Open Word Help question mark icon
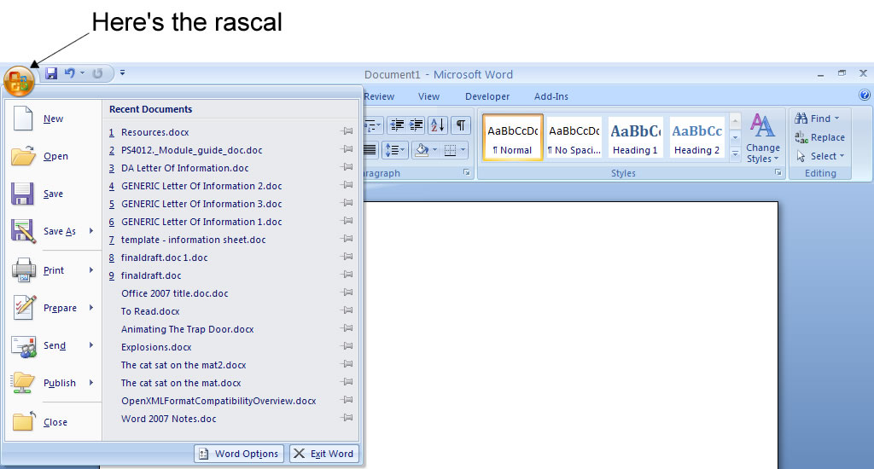Viewport: 874px width, 469px height. [865, 96]
